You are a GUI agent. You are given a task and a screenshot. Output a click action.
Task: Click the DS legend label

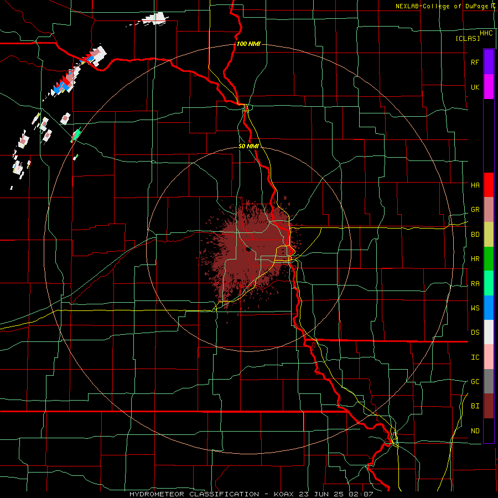475,332
